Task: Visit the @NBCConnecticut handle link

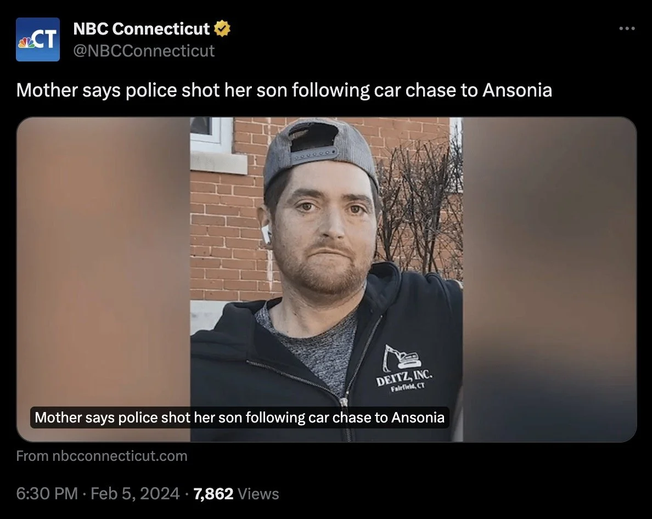Action: (x=144, y=50)
